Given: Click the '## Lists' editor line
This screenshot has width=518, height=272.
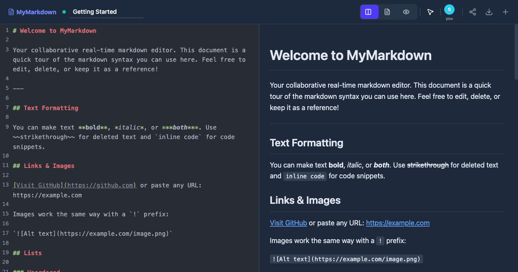Looking at the screenshot, I should [x=27, y=253].
